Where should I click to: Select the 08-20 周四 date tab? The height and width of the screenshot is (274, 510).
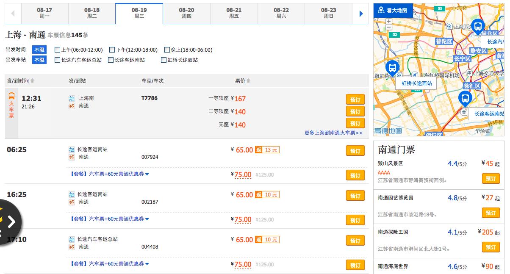point(186,13)
